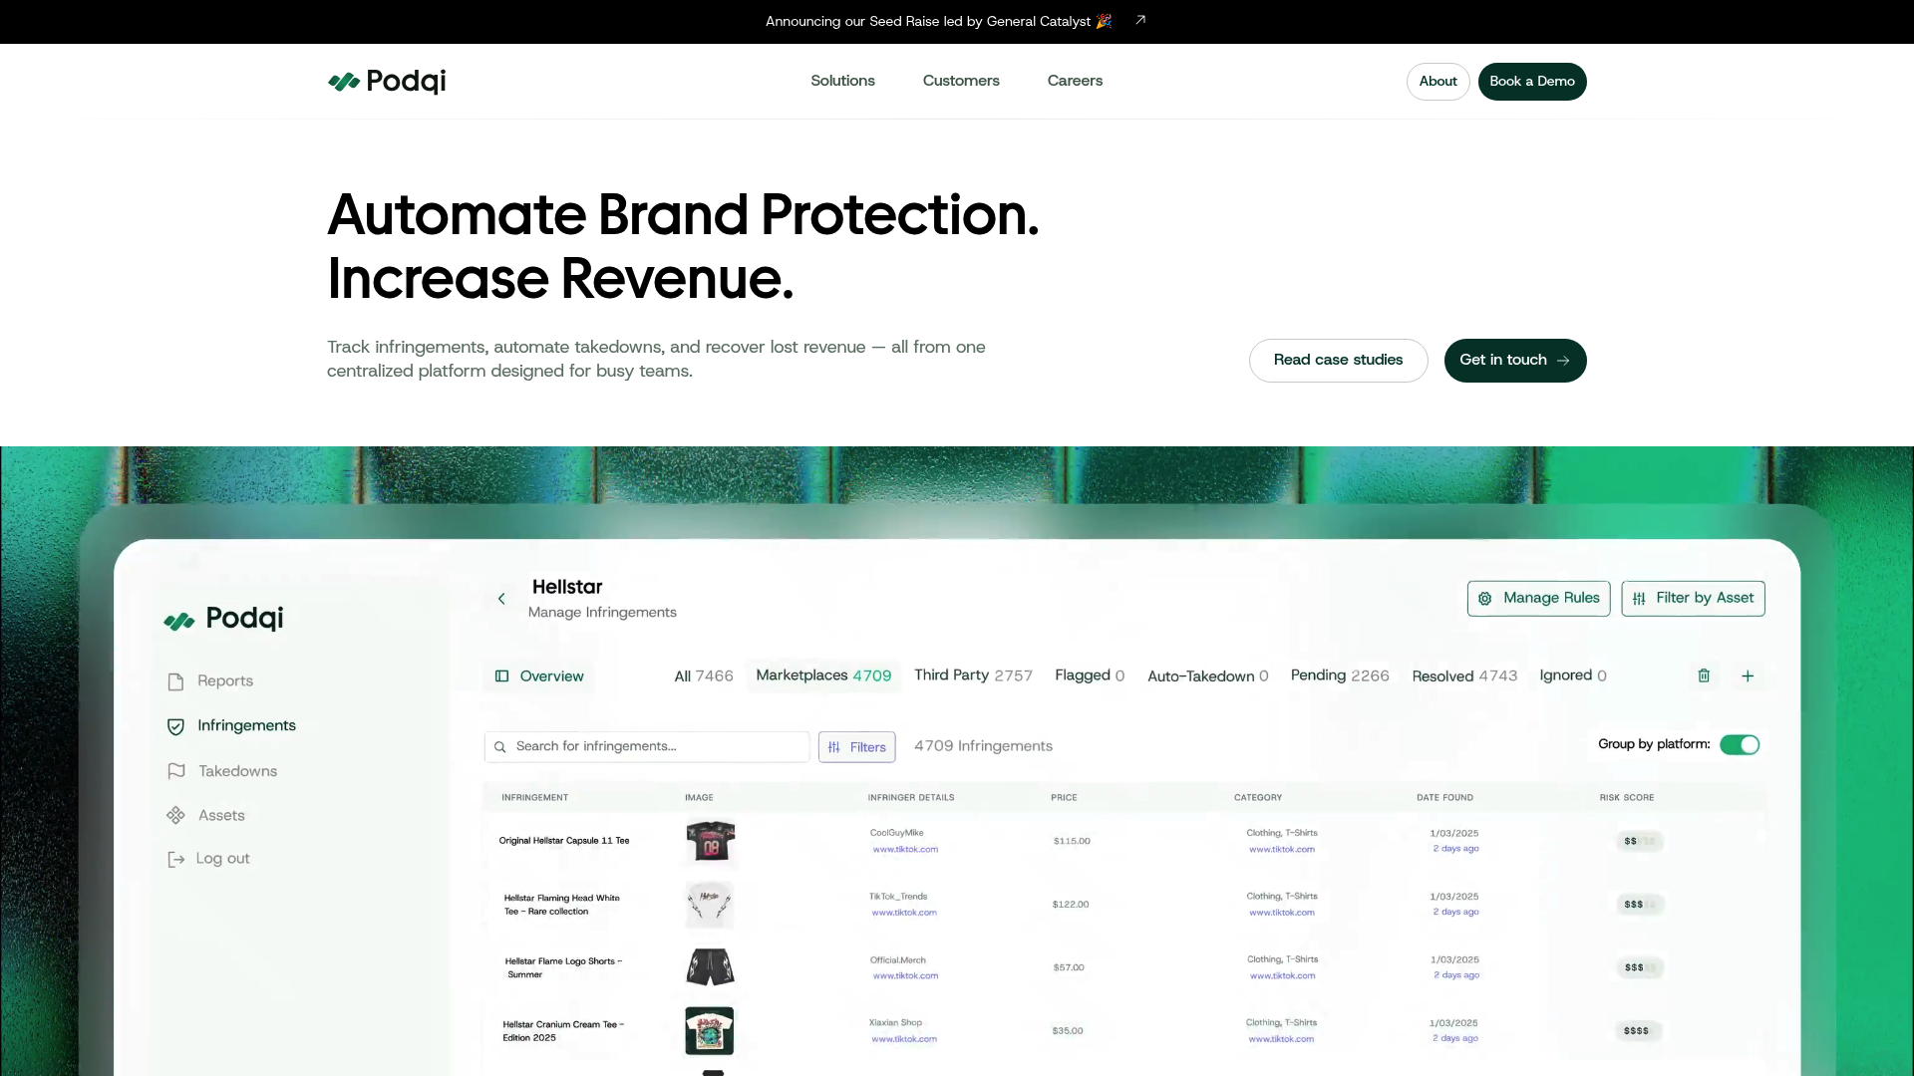
Task: Click the Infringements shield icon
Action: (x=175, y=726)
